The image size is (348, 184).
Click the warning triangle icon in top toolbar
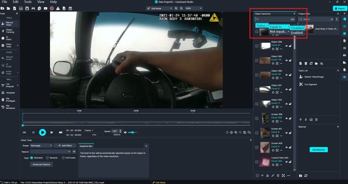pyautogui.click(x=58, y=8)
